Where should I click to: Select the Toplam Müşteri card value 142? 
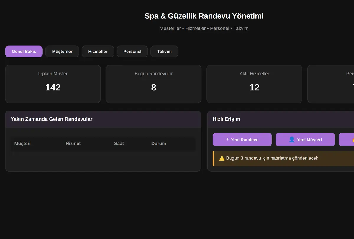[x=53, y=88]
